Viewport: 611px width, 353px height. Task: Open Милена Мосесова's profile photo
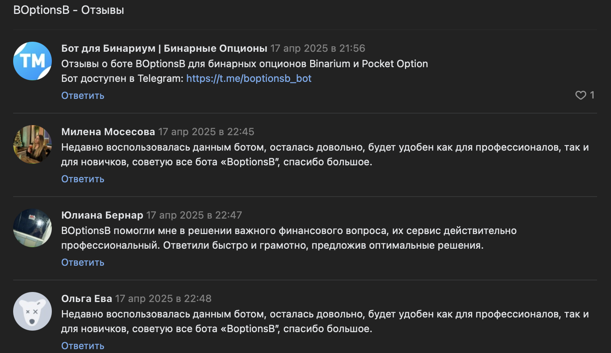(x=32, y=144)
